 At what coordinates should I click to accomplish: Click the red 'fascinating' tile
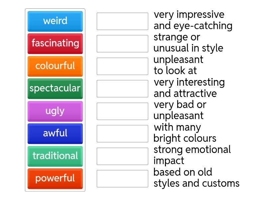[55, 43]
